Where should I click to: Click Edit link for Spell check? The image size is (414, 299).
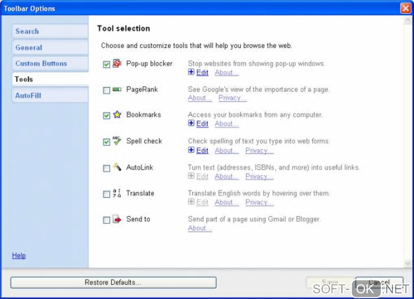(x=202, y=150)
